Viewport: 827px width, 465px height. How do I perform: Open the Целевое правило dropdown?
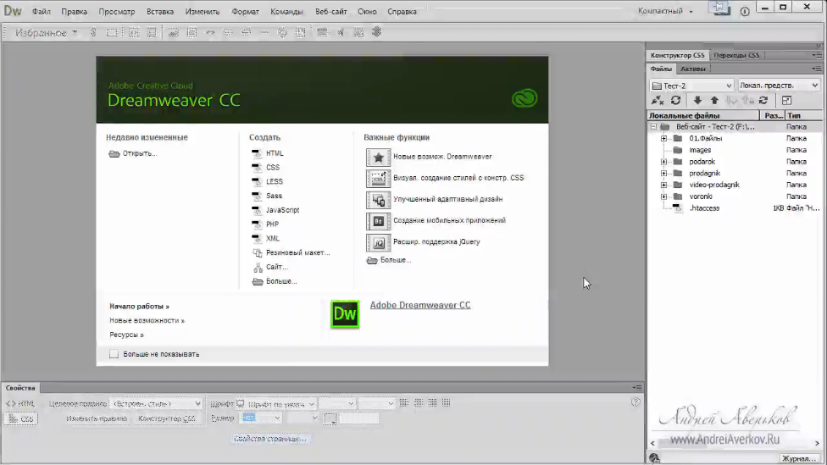(x=156, y=404)
